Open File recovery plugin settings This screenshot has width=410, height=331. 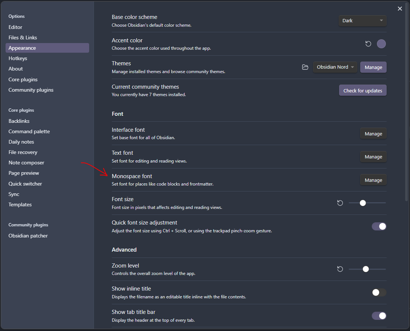pos(47,152)
